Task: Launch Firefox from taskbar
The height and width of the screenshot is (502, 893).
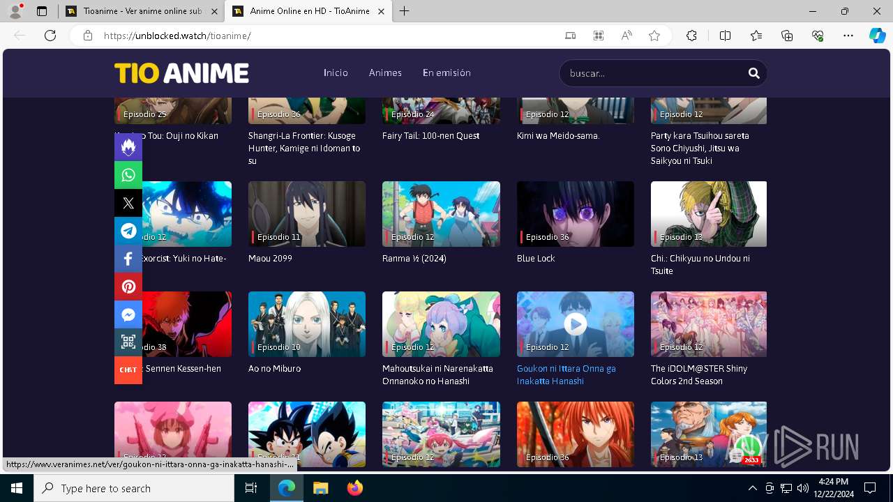Action: [x=355, y=488]
